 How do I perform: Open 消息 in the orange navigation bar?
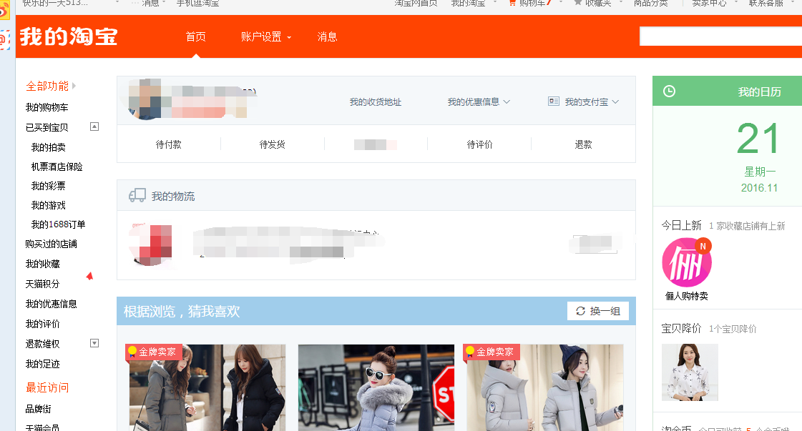328,37
